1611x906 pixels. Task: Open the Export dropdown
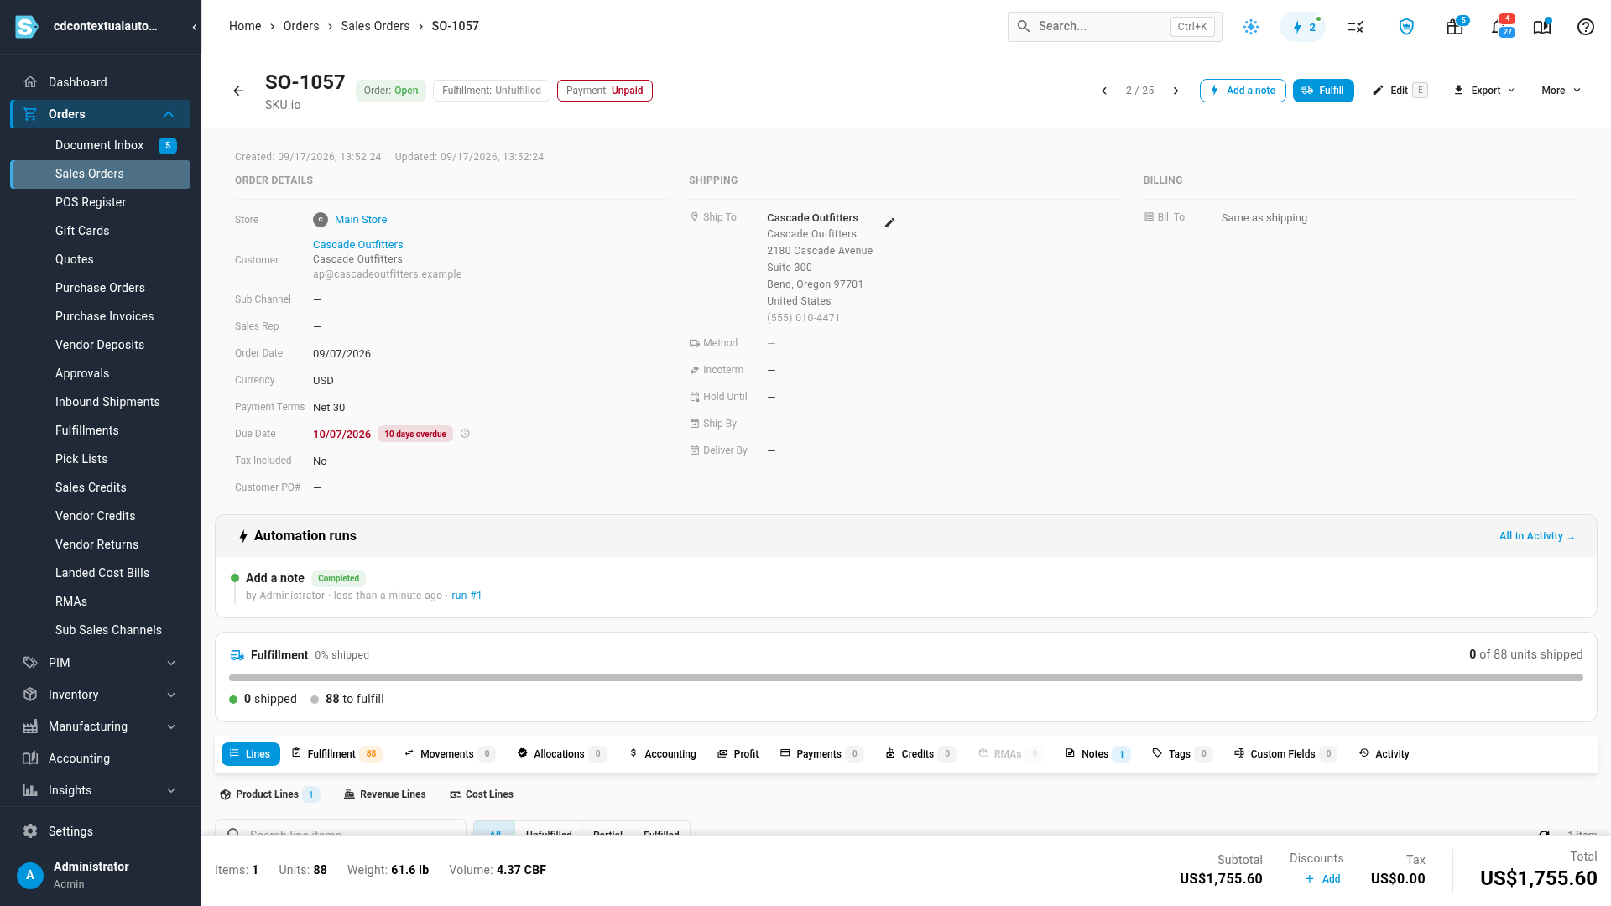pos(1483,91)
